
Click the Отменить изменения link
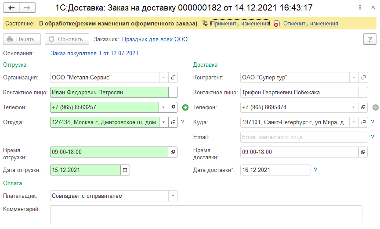[311, 24]
